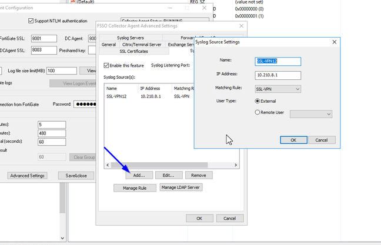Click the Log file size limit field
The width and height of the screenshot is (381, 245).
pyautogui.click(x=62, y=71)
